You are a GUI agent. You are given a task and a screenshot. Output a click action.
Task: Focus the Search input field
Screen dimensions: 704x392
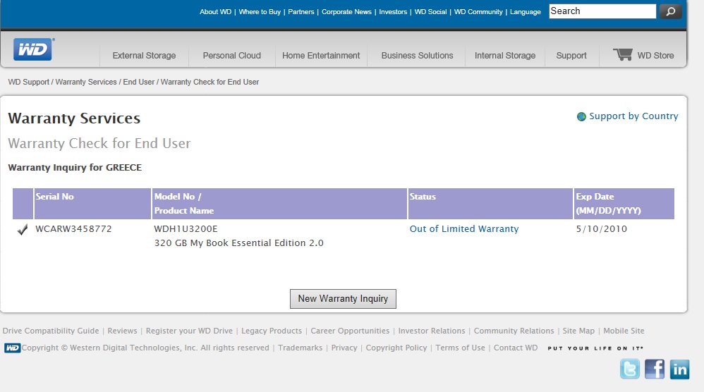(x=602, y=11)
